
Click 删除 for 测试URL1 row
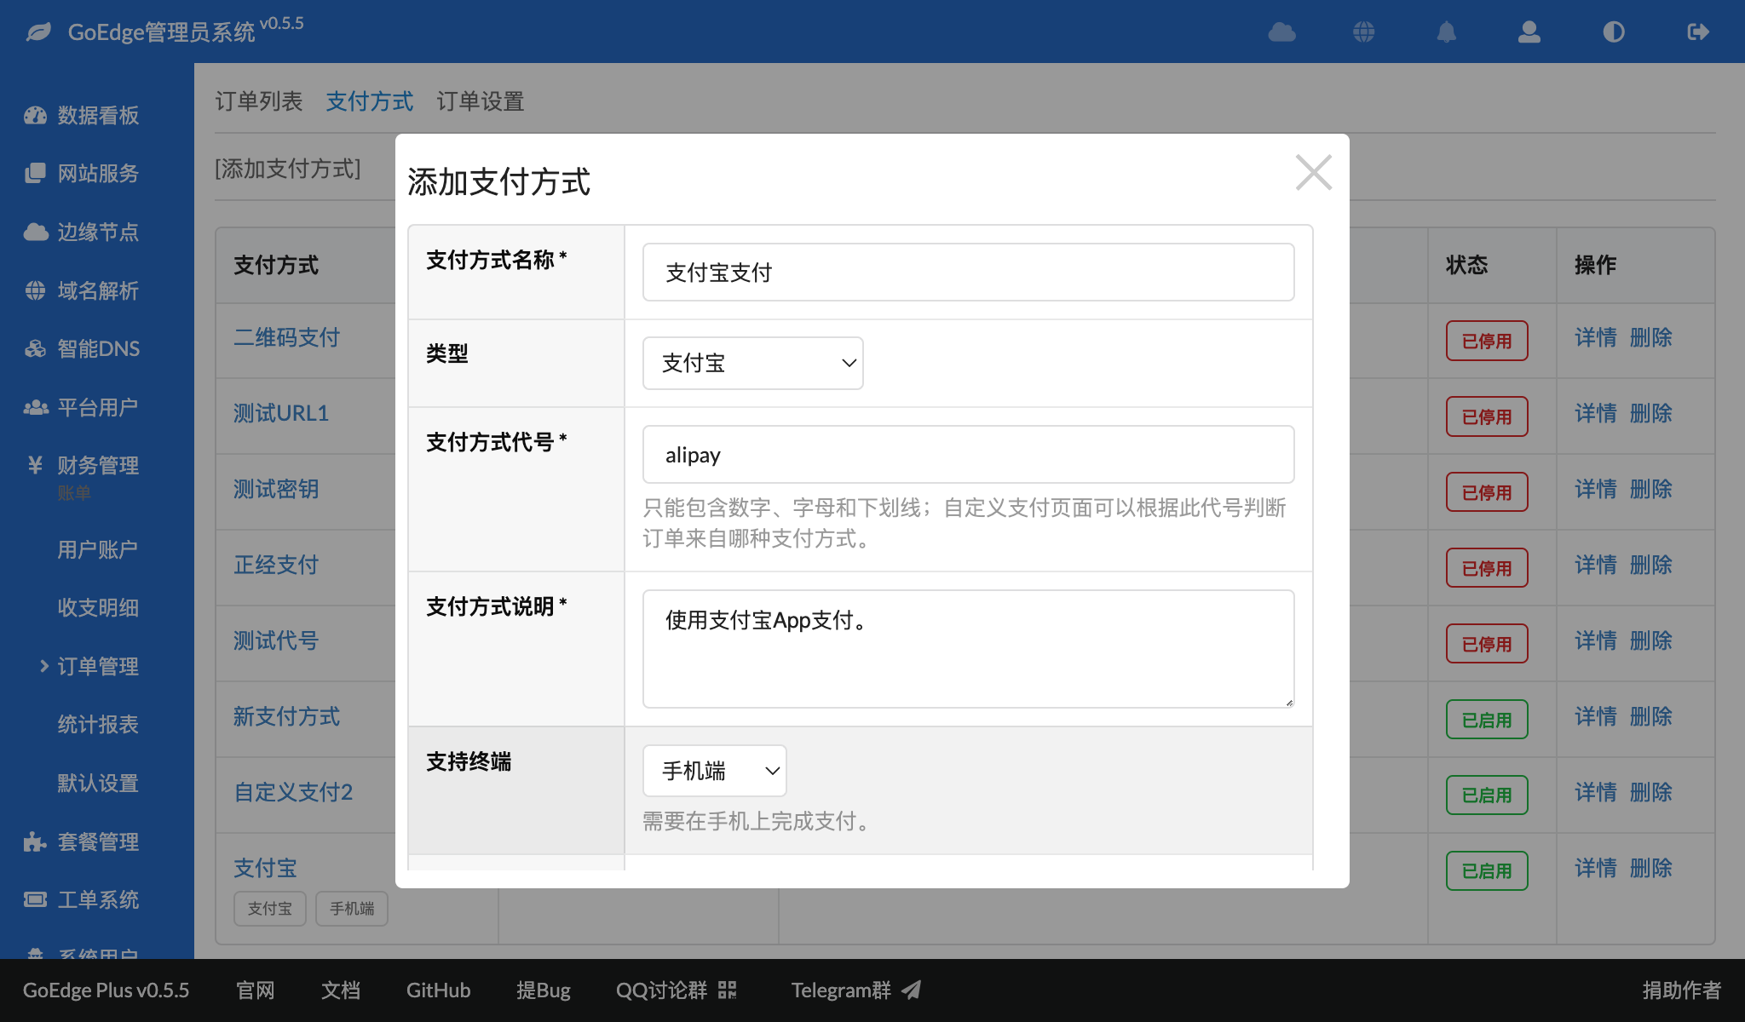point(1651,413)
